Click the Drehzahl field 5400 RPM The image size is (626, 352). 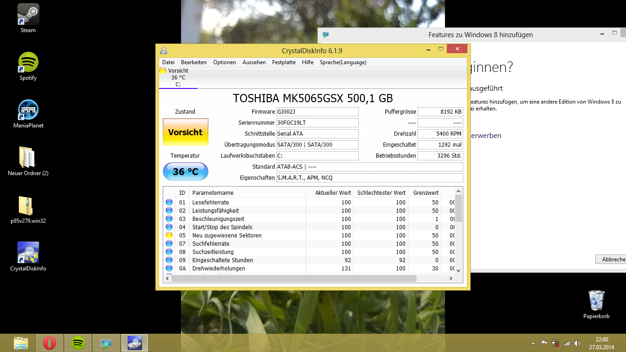coord(440,134)
